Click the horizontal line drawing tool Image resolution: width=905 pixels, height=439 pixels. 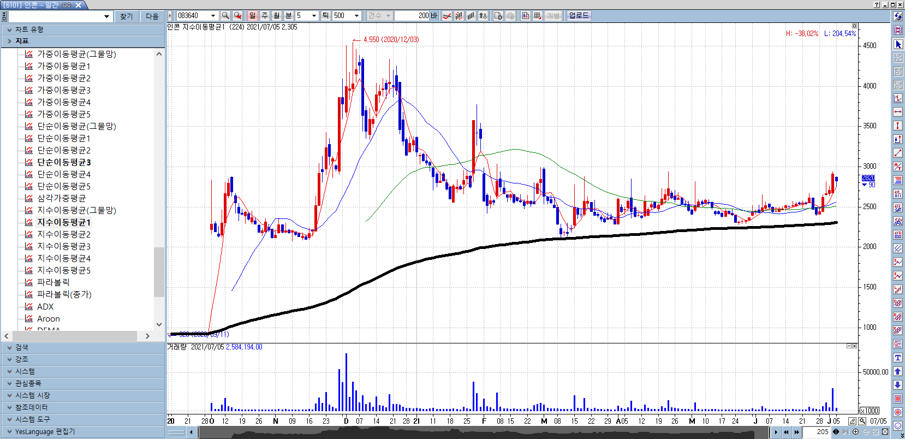coord(898,112)
